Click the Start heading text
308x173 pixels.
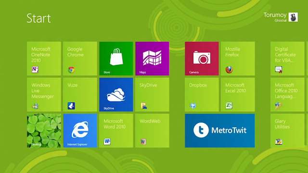coord(38,18)
